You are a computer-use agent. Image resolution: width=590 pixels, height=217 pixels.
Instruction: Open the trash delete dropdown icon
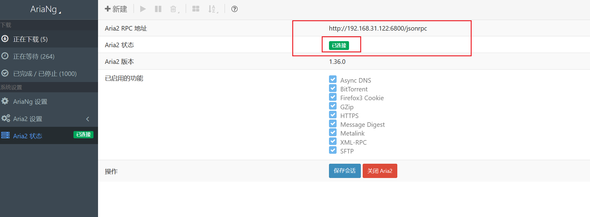[174, 9]
